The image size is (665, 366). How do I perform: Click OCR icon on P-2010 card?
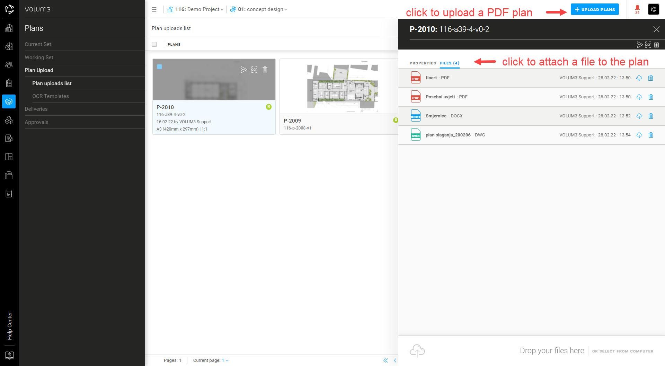coord(254,70)
